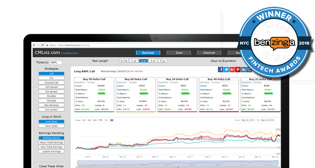
Task: Pick the Straddle strategy
Action: 51,96
